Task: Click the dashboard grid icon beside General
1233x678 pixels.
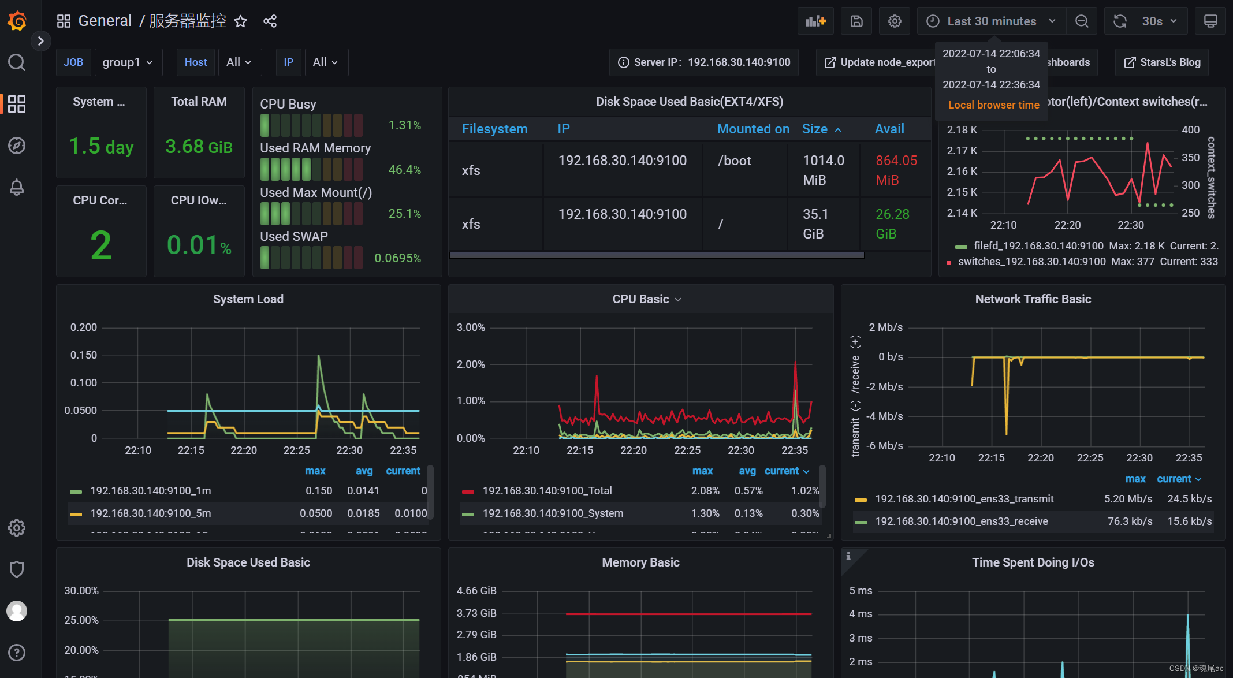Action: [x=64, y=21]
